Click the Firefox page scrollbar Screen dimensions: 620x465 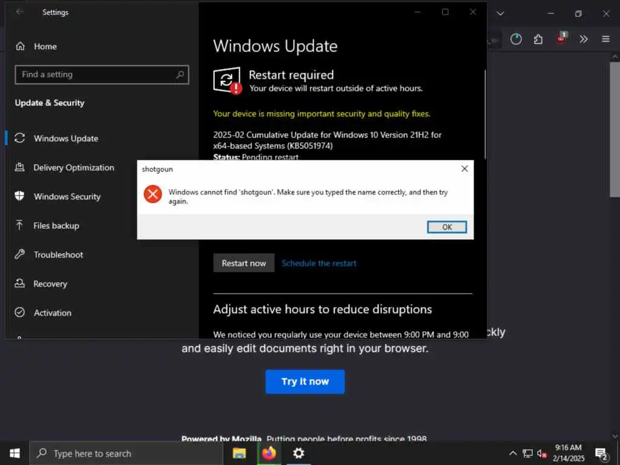[615, 130]
